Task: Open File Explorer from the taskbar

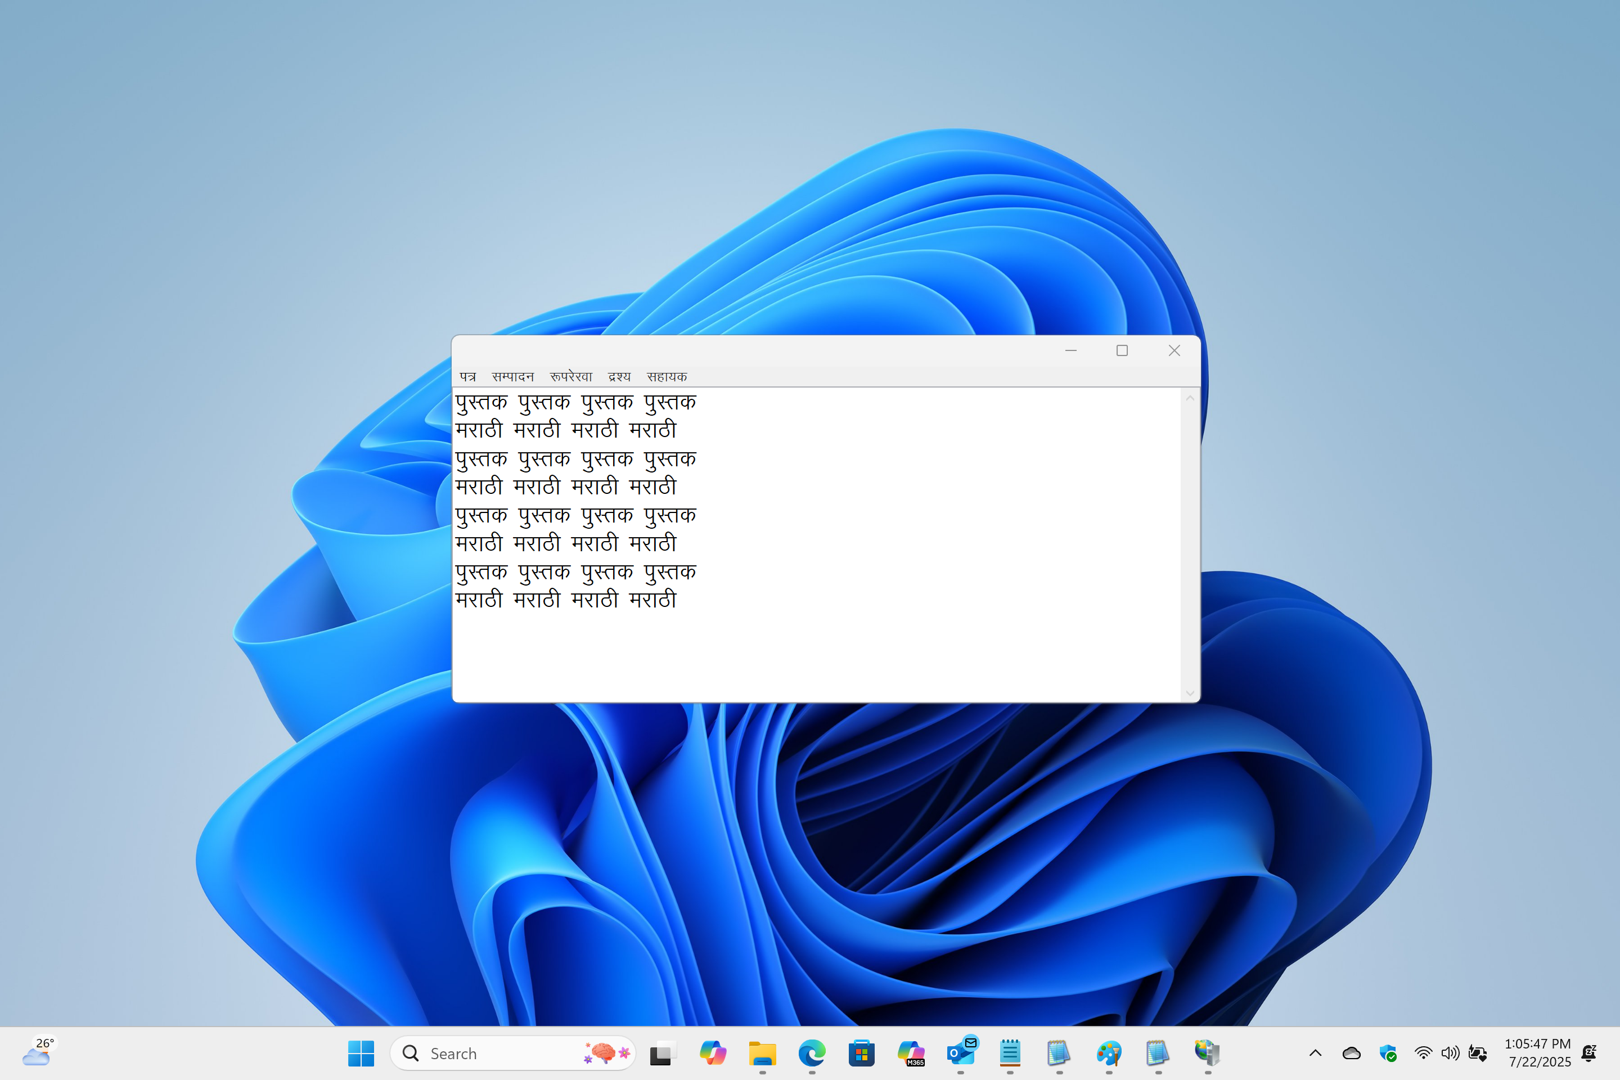Action: (x=762, y=1053)
